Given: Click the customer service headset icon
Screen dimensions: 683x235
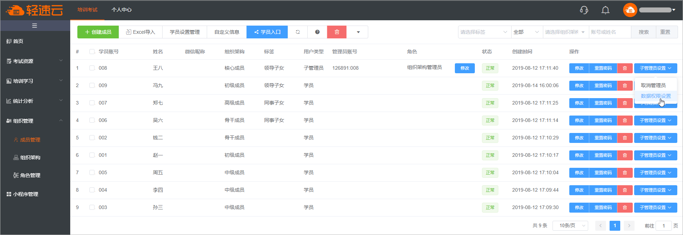Looking at the screenshot, I should 584,10.
